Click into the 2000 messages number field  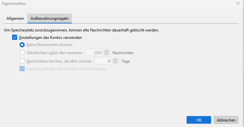pos(95,52)
